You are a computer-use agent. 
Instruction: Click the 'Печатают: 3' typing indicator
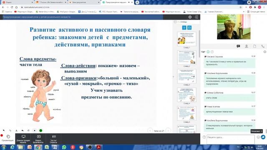(257, 131)
